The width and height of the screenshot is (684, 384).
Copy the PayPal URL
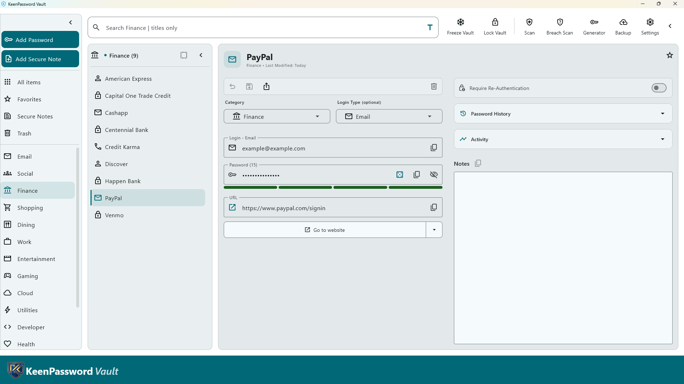coord(434,207)
